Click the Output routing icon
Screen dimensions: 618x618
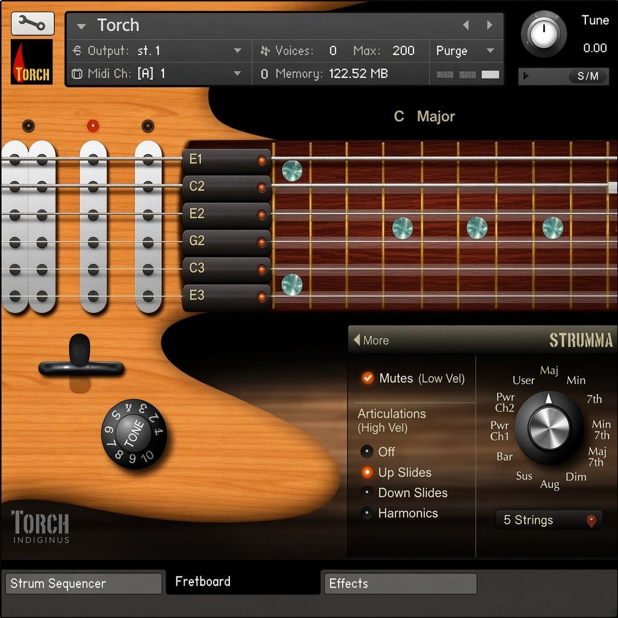pyautogui.click(x=77, y=51)
